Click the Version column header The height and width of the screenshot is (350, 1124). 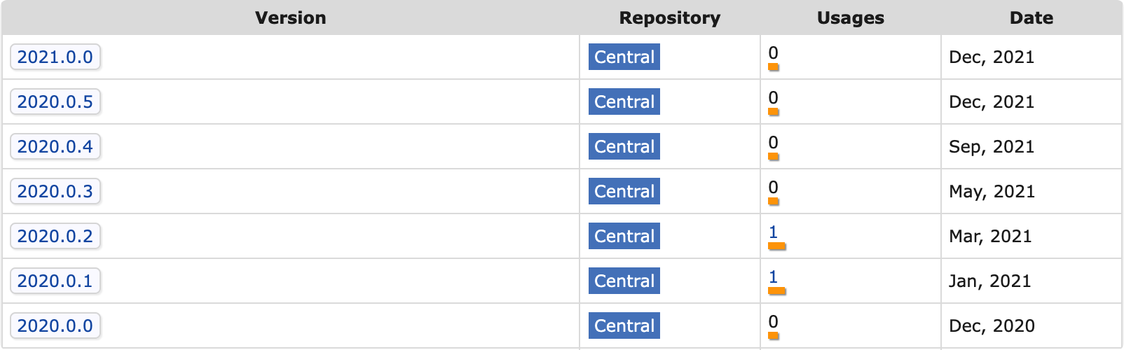coord(290,18)
